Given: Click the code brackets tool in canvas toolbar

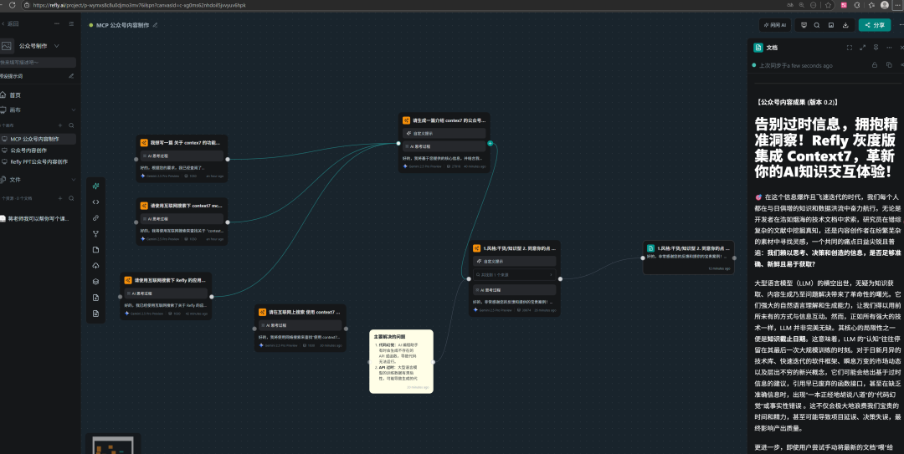Looking at the screenshot, I should (95, 201).
